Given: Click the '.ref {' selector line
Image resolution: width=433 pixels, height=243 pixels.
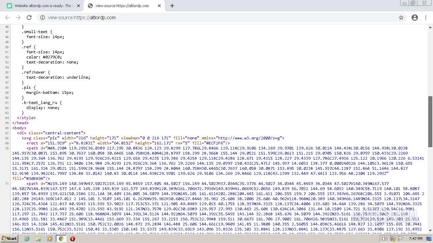Looking at the screenshot, I should click(x=29, y=47).
